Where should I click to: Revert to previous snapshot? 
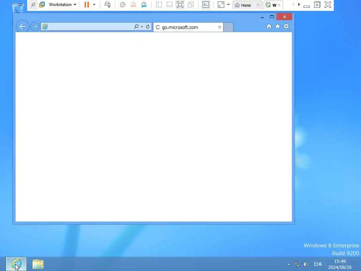[x=133, y=5]
